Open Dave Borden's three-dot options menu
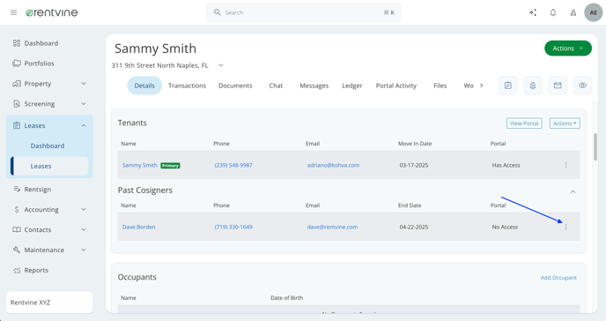 point(565,227)
